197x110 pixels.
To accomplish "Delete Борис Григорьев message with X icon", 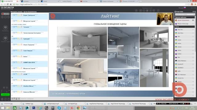I will coord(12,15).
